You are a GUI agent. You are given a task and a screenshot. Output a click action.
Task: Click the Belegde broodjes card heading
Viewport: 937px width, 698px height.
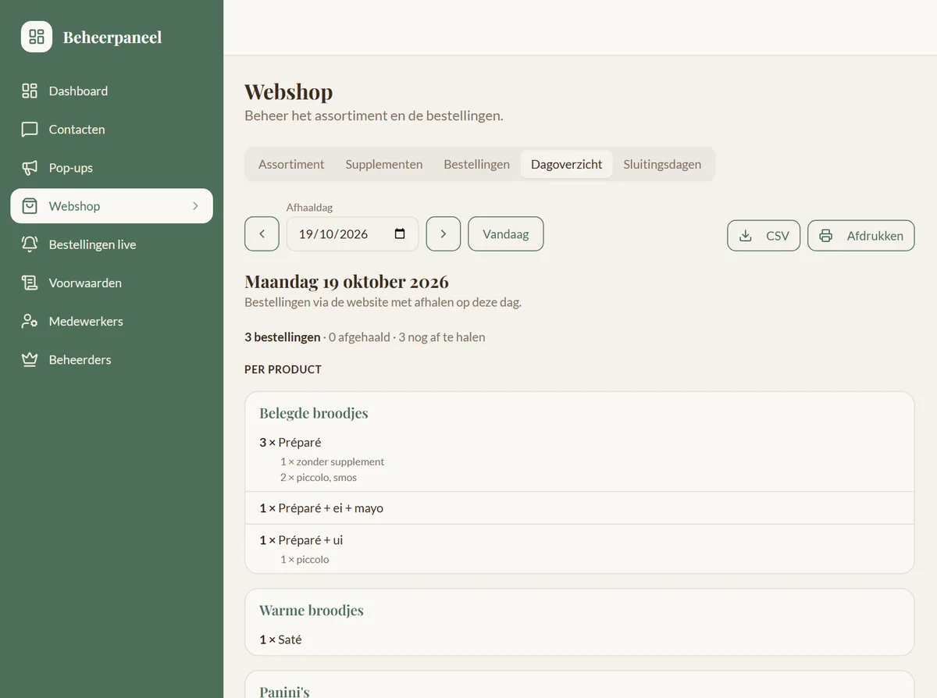tap(314, 413)
